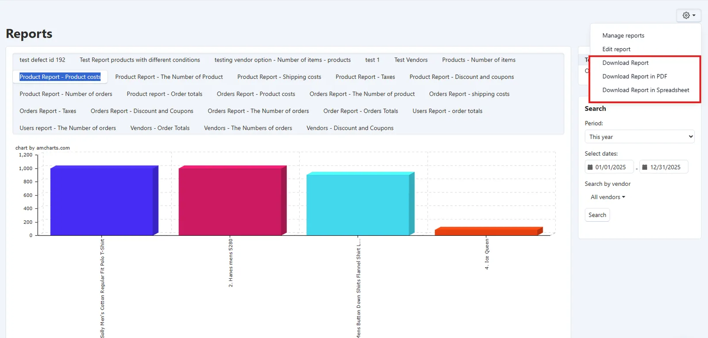
Task: Open the All vendors dropdown
Action: click(x=608, y=197)
